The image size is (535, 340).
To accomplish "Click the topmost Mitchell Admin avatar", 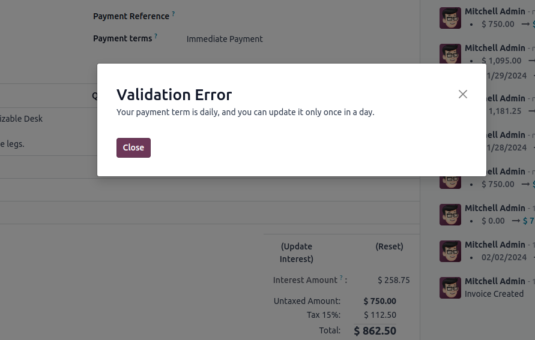I will 450,18.
